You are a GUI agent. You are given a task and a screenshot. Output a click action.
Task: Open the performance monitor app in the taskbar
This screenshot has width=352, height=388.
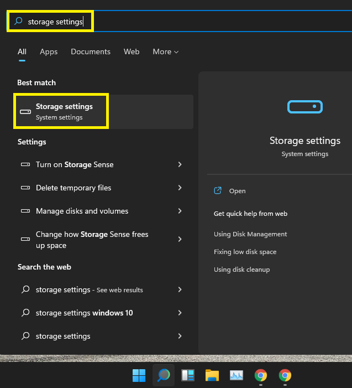point(237,376)
